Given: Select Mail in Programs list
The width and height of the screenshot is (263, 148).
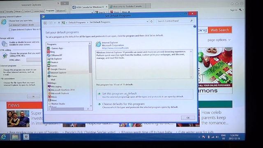Looking at the screenshot, I should 53,79.
